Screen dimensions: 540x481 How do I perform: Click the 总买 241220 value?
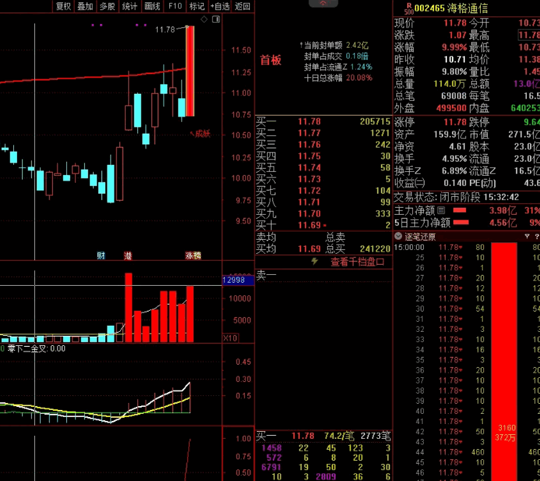[375, 249]
